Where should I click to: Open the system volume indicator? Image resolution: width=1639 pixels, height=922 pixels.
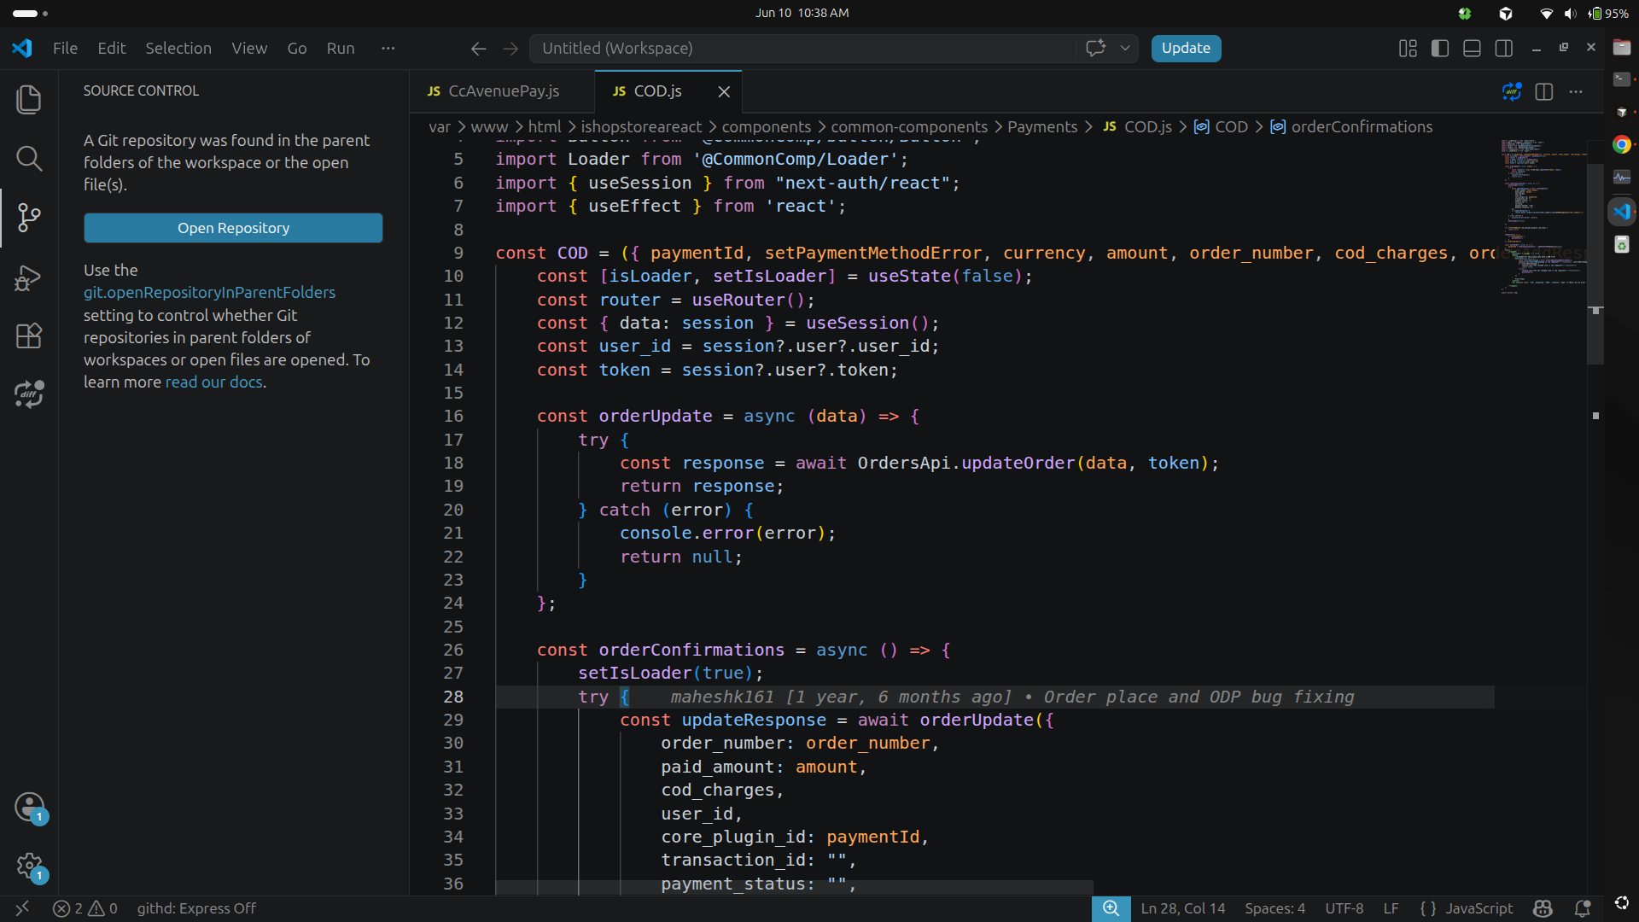pyautogui.click(x=1570, y=14)
